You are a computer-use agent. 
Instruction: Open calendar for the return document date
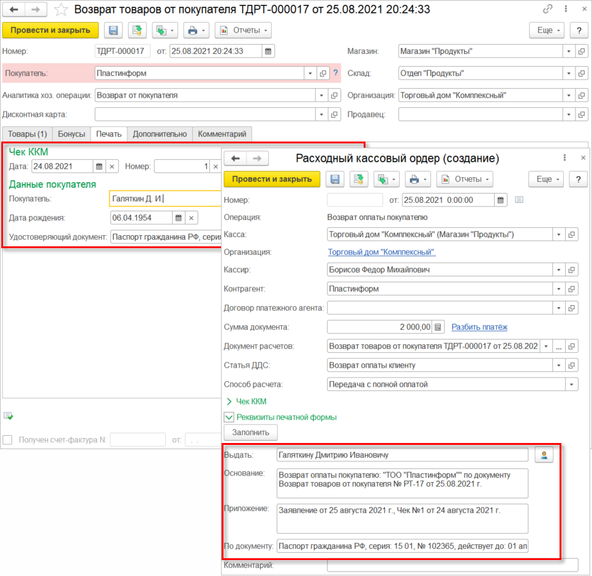(x=268, y=51)
